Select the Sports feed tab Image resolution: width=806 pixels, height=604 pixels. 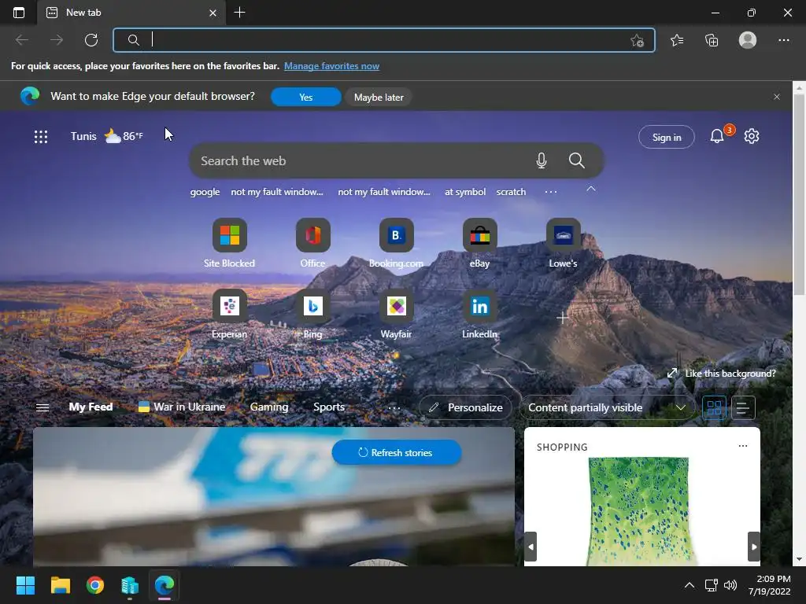click(x=329, y=407)
